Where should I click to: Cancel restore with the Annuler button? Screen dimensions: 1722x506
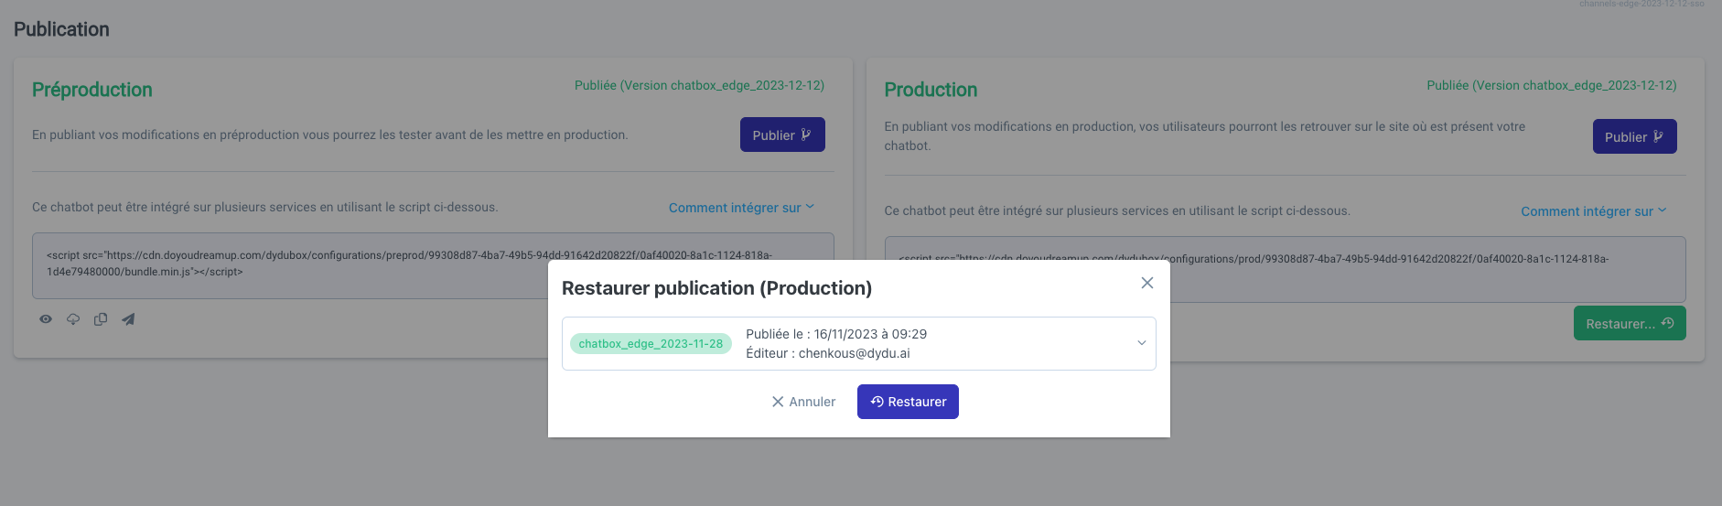tap(803, 402)
